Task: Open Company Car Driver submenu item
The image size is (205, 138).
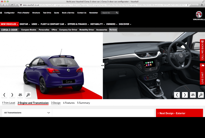Action: (x=68, y=30)
